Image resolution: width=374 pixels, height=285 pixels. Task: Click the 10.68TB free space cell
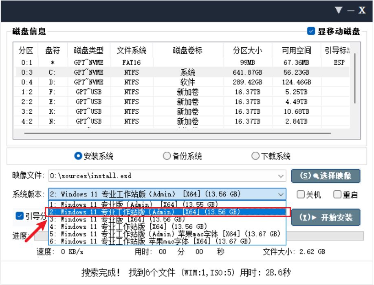click(x=297, y=111)
